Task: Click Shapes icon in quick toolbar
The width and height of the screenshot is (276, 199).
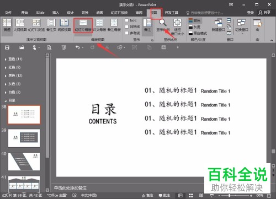Action: pos(120,47)
